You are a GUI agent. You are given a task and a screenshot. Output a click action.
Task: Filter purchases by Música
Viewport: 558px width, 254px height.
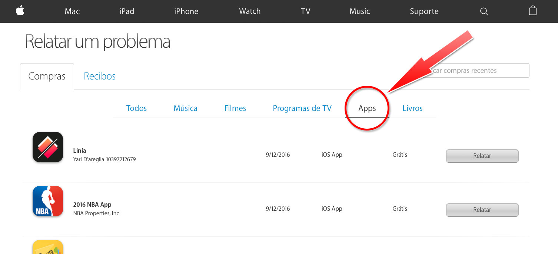pos(185,108)
